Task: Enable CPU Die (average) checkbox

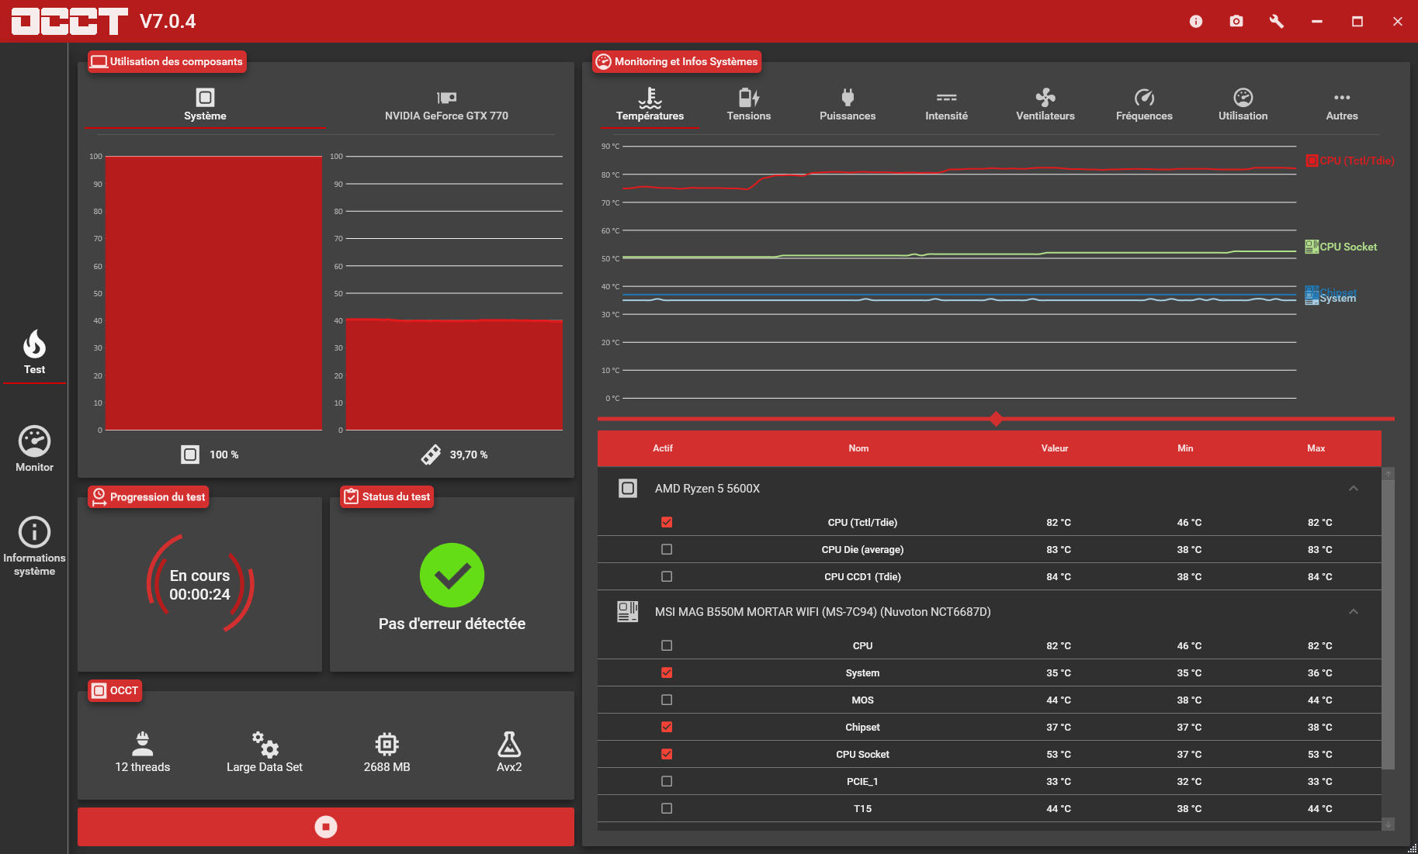Action: tap(667, 549)
